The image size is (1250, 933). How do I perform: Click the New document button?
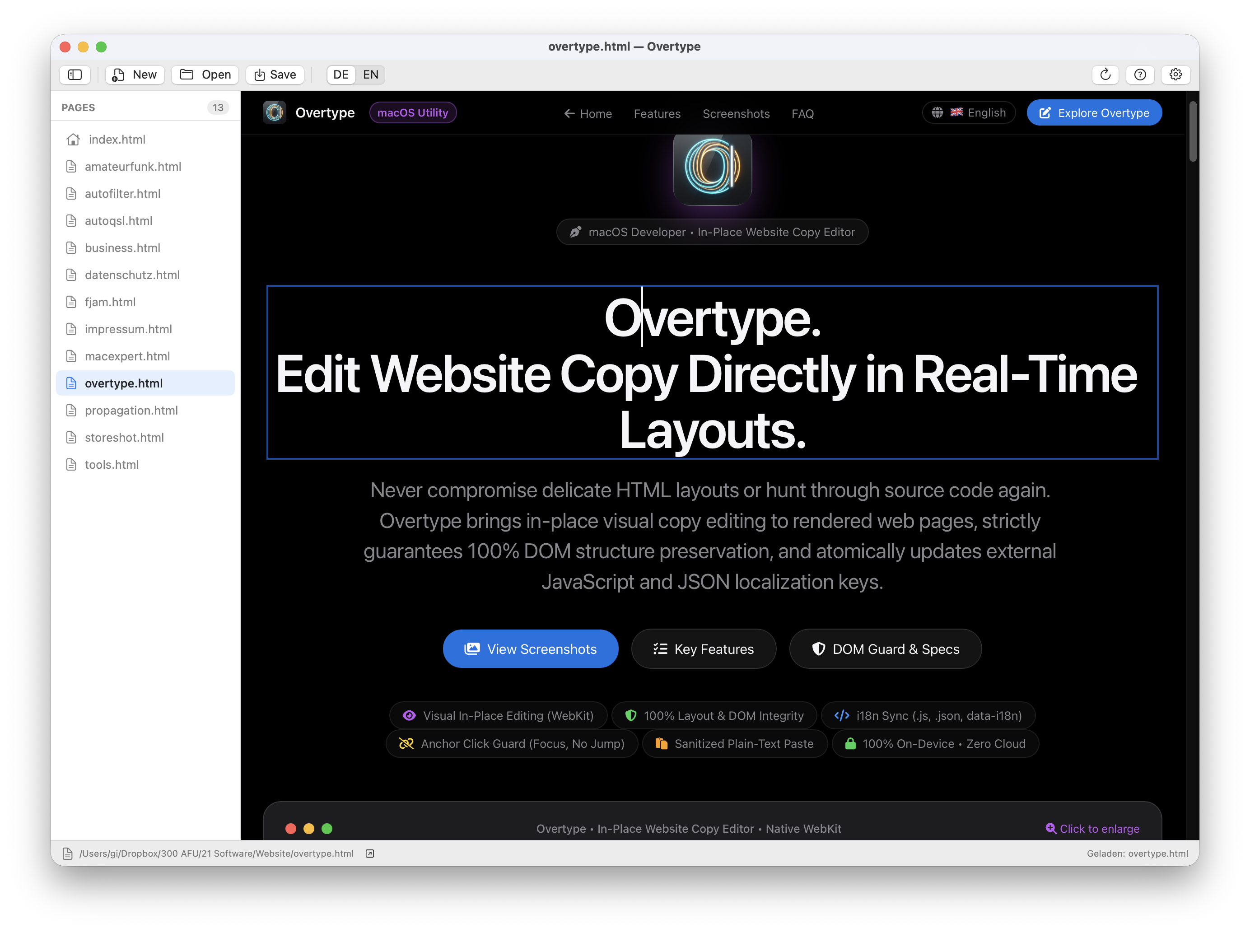[x=135, y=75]
